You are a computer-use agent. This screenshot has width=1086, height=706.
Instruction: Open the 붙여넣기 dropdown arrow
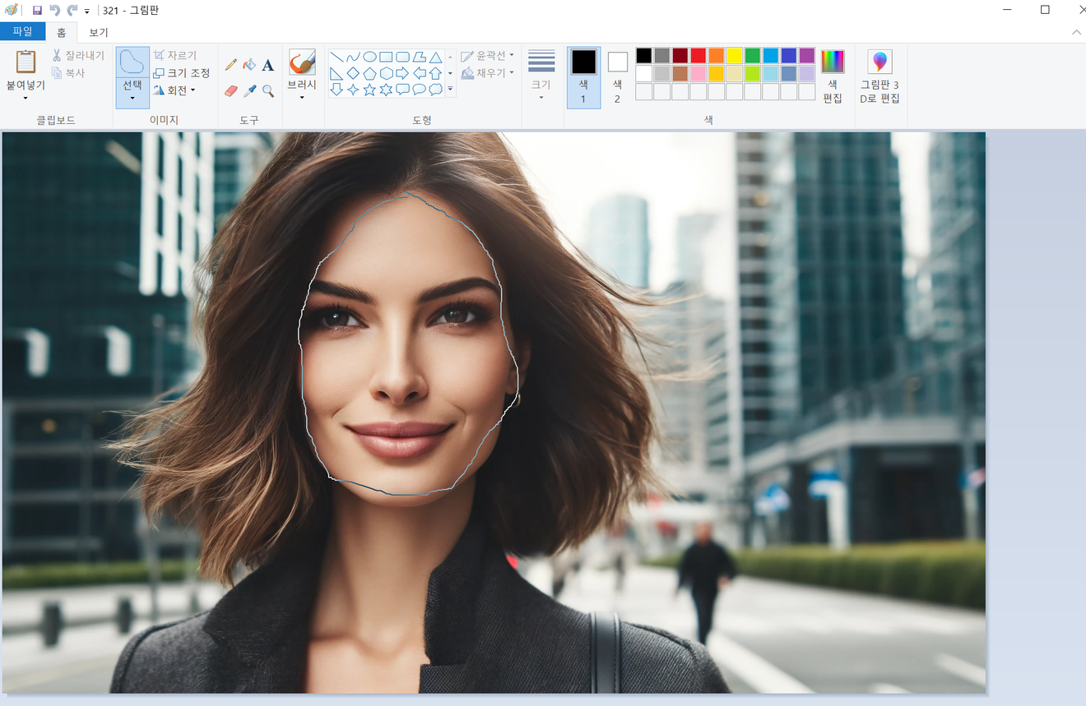26,99
